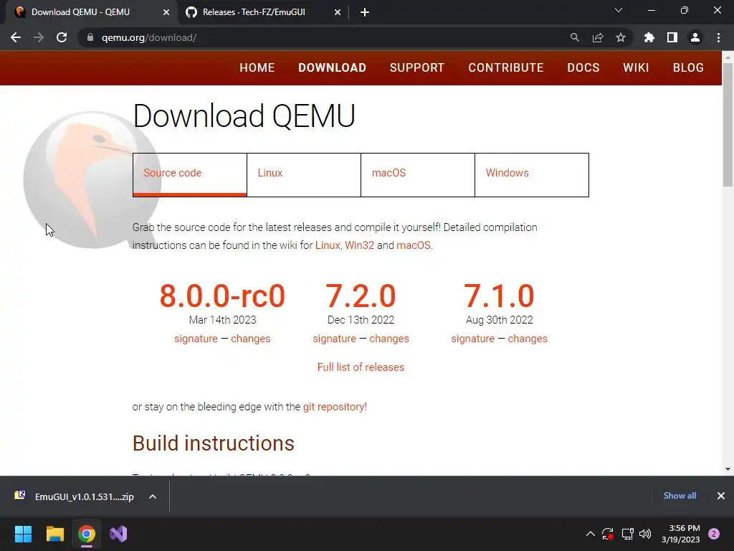Expand the tab search chevron
Viewport: 734px width, 551px height.
tap(619, 10)
